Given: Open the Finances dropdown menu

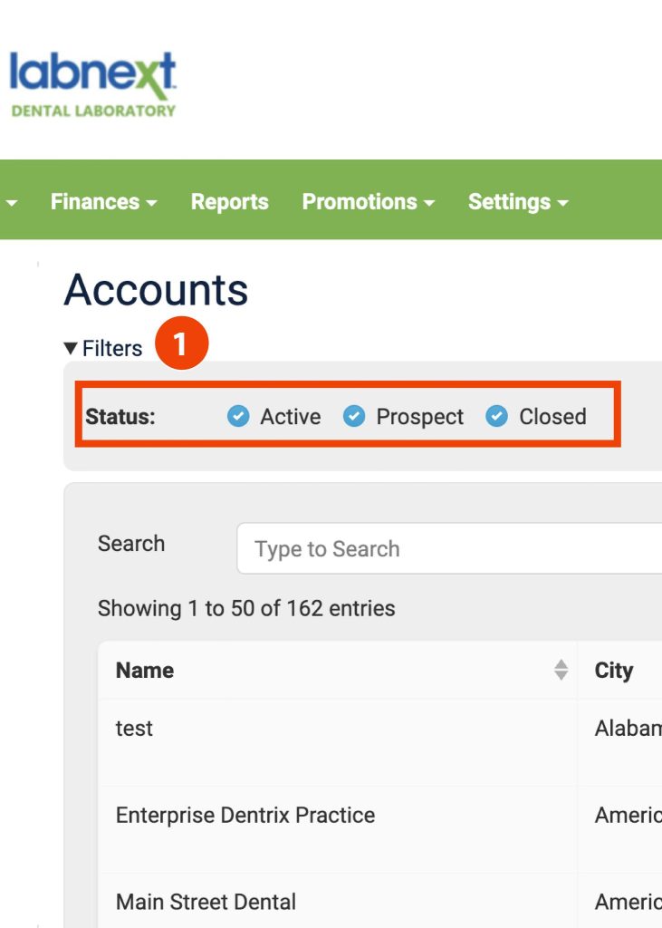Looking at the screenshot, I should click(x=101, y=202).
